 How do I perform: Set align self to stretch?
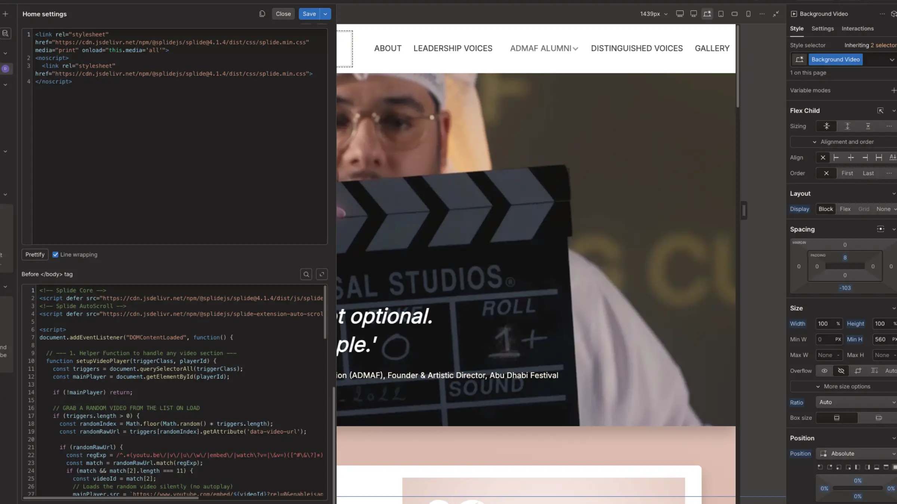(x=879, y=158)
